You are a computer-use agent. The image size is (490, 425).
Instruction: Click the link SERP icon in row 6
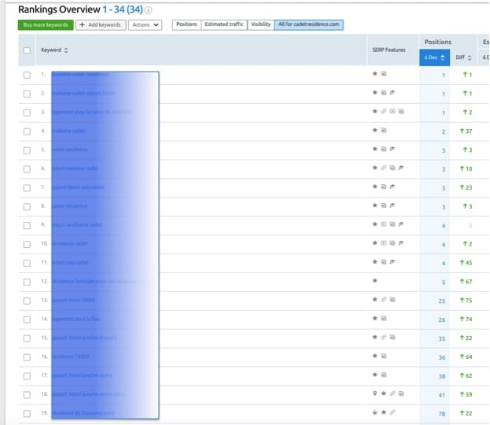click(383, 168)
